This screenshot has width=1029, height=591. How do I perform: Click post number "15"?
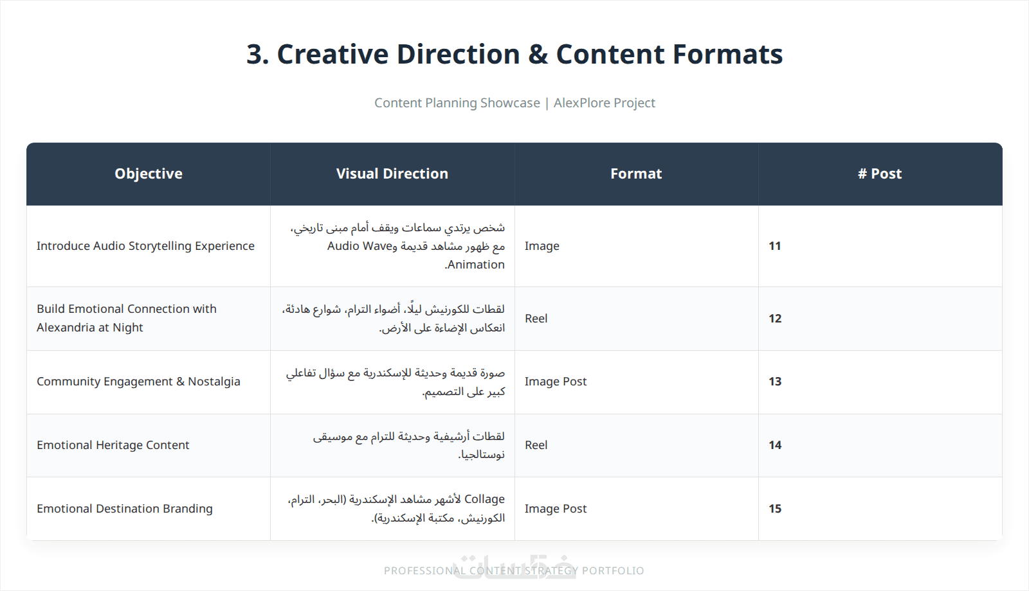pos(775,509)
